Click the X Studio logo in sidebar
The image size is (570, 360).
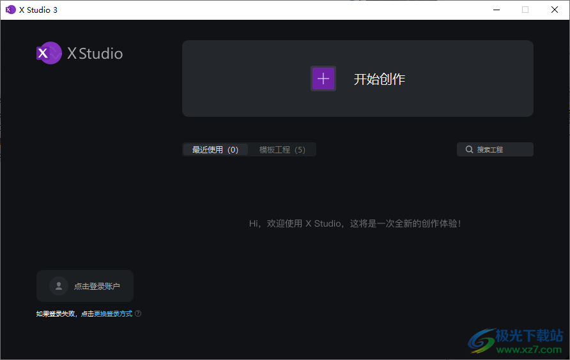coord(80,53)
